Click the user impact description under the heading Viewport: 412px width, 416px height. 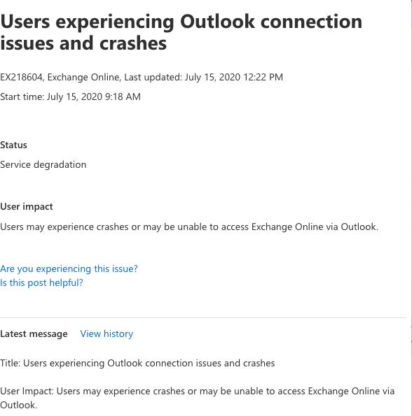click(189, 227)
